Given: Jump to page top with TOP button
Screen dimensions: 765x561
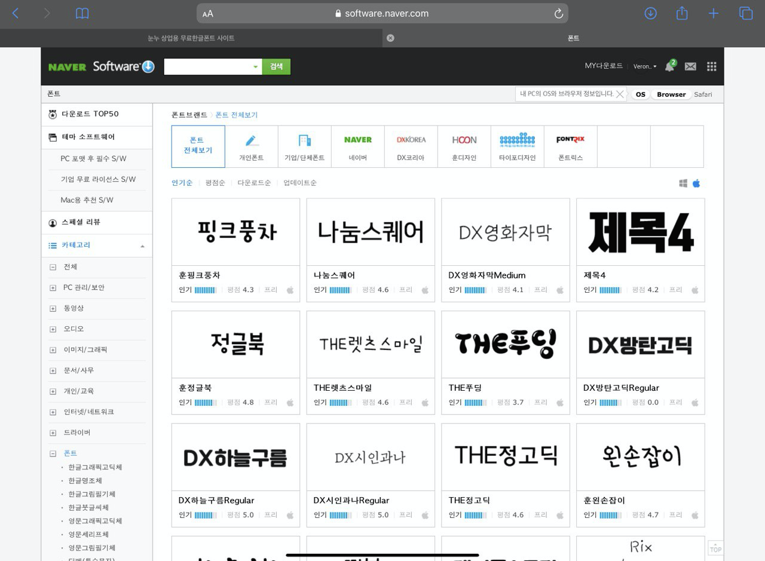Looking at the screenshot, I should click(x=715, y=548).
